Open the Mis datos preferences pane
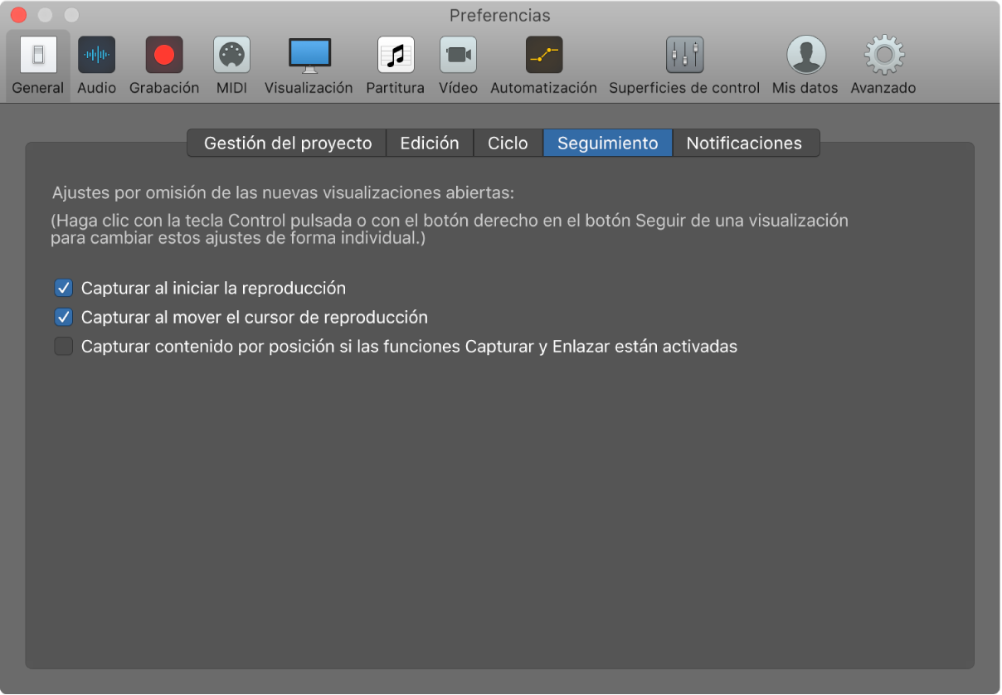1002x695 pixels. tap(805, 66)
